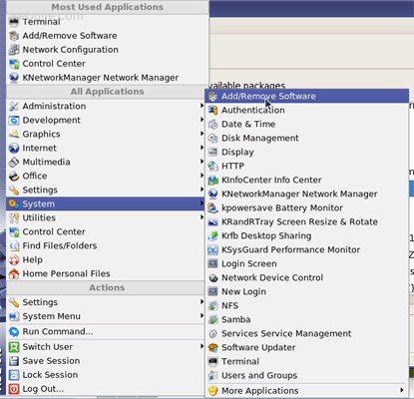Select Lock Session action
This screenshot has height=399, width=414.
(x=106, y=375)
